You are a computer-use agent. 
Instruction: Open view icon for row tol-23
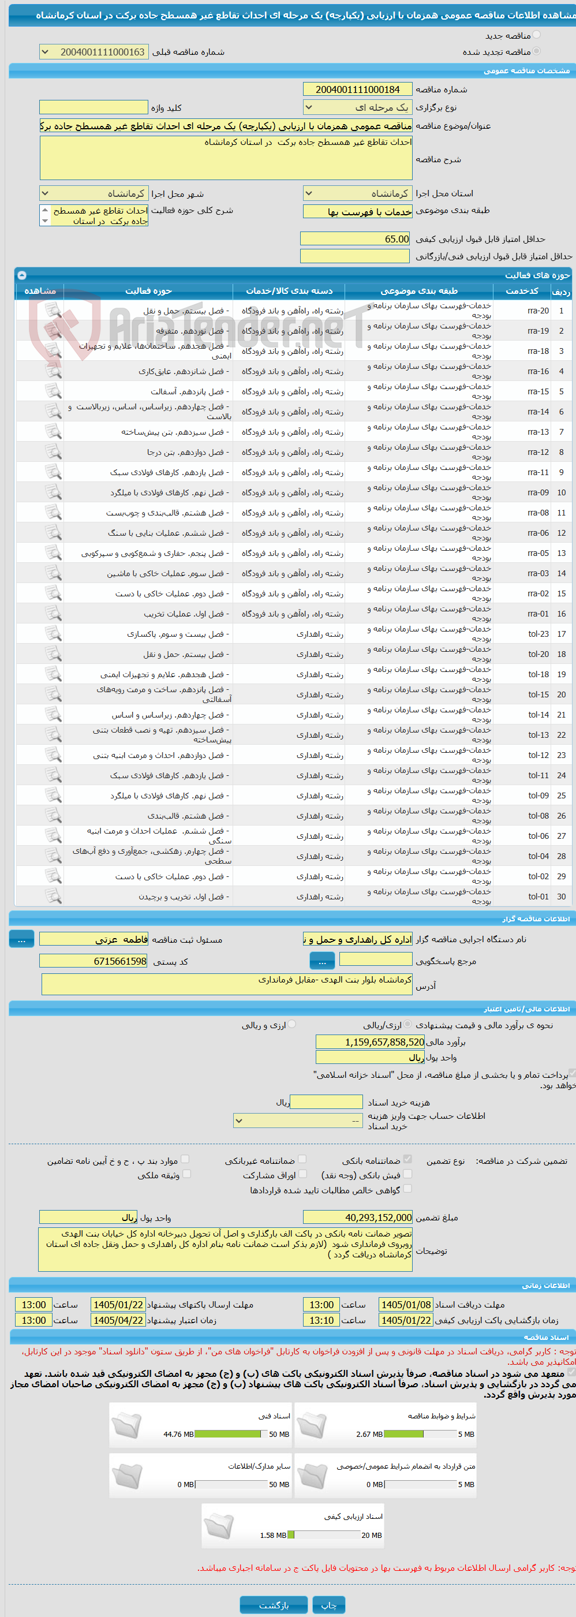pos(53,633)
